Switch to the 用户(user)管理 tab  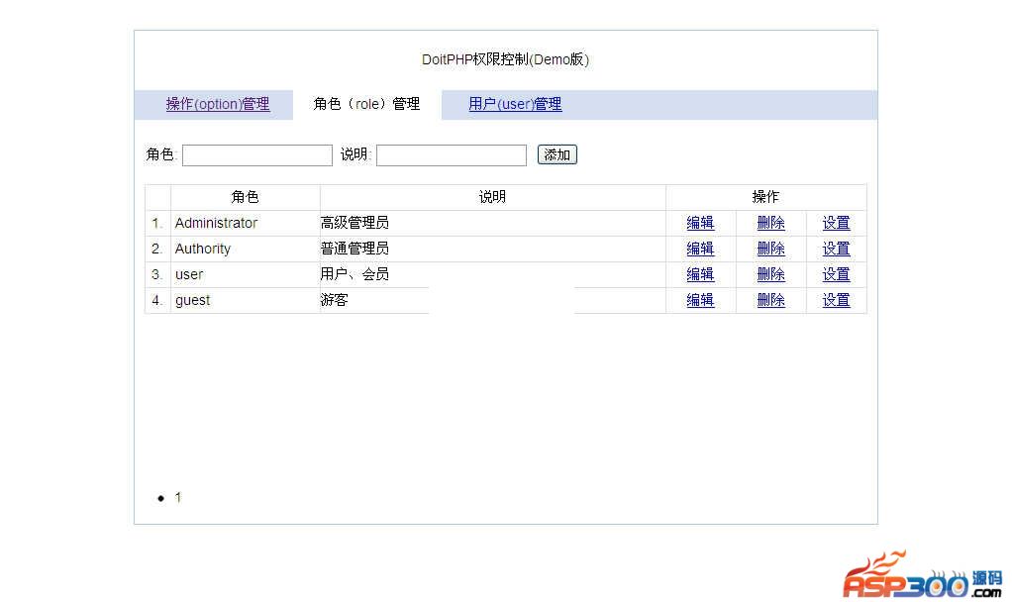(x=515, y=104)
